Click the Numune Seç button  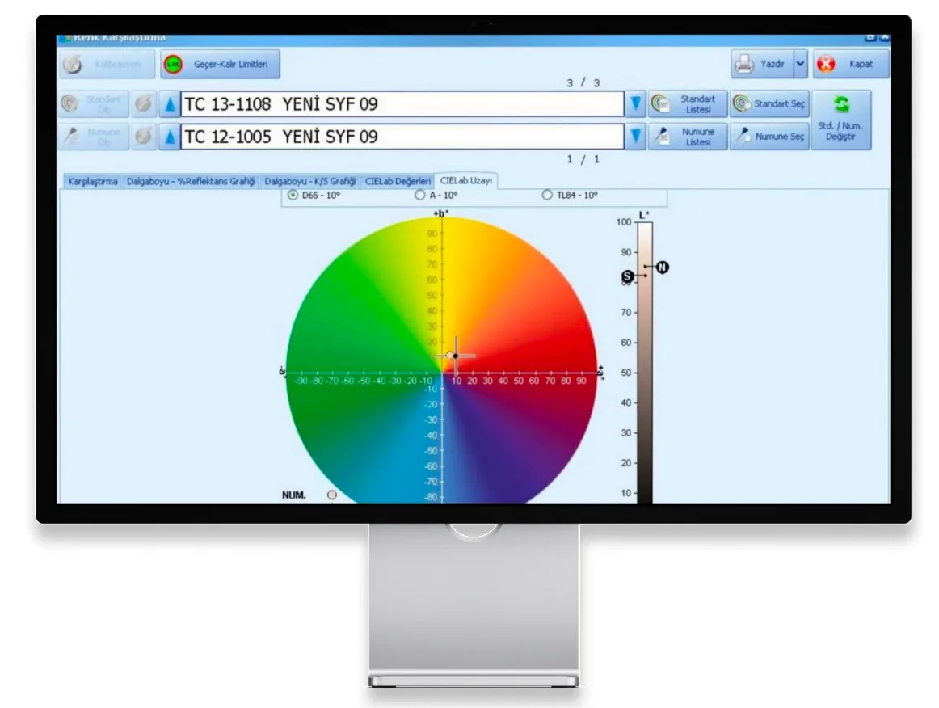pyautogui.click(x=769, y=137)
